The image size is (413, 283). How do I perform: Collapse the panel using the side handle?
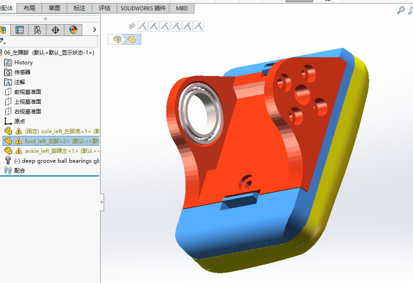click(x=102, y=202)
